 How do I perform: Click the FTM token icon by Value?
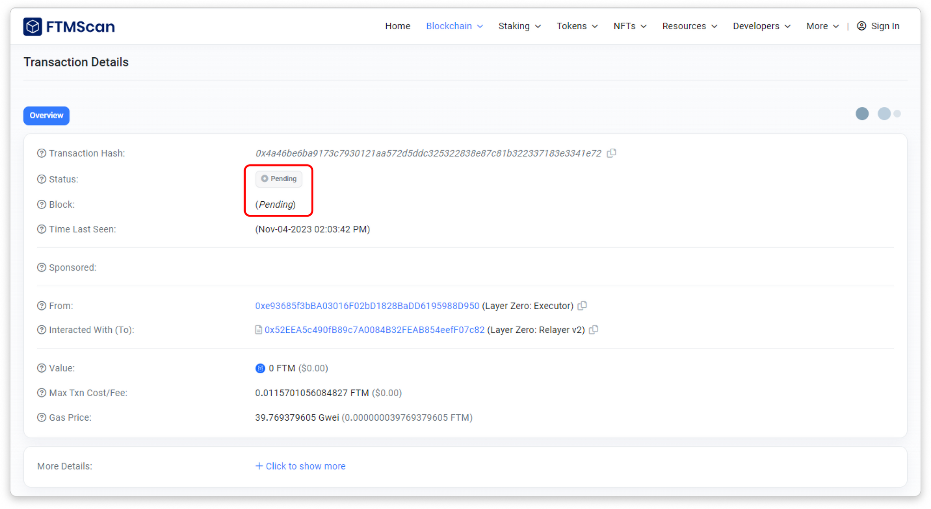tap(260, 368)
